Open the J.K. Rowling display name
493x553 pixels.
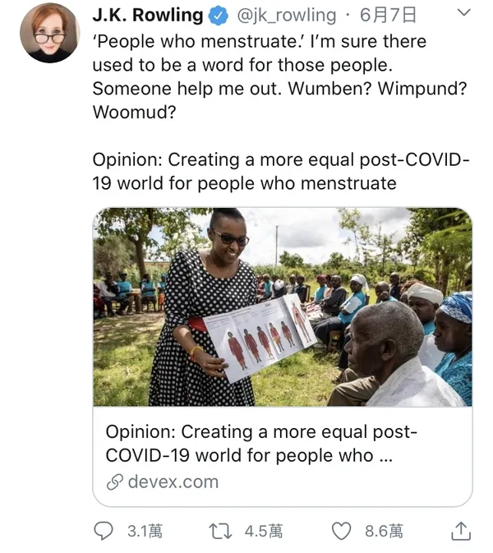tap(148, 16)
